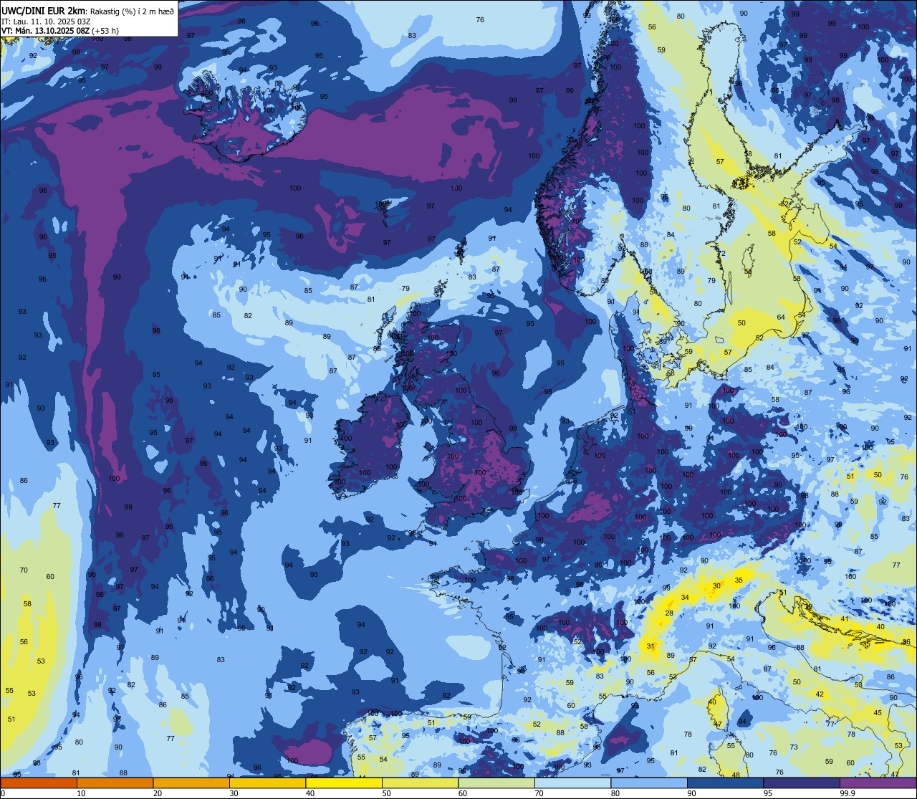This screenshot has height=799, width=917.
Task: Click the legend tick label 50
Action: pos(386,793)
